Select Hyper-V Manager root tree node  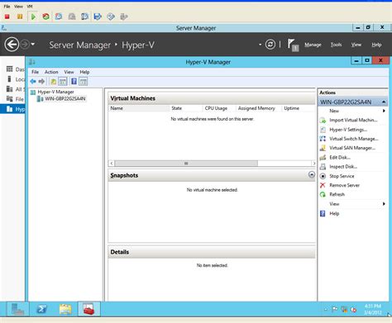(x=55, y=92)
